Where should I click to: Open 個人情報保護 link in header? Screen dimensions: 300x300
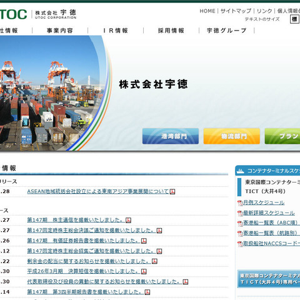tap(289, 11)
